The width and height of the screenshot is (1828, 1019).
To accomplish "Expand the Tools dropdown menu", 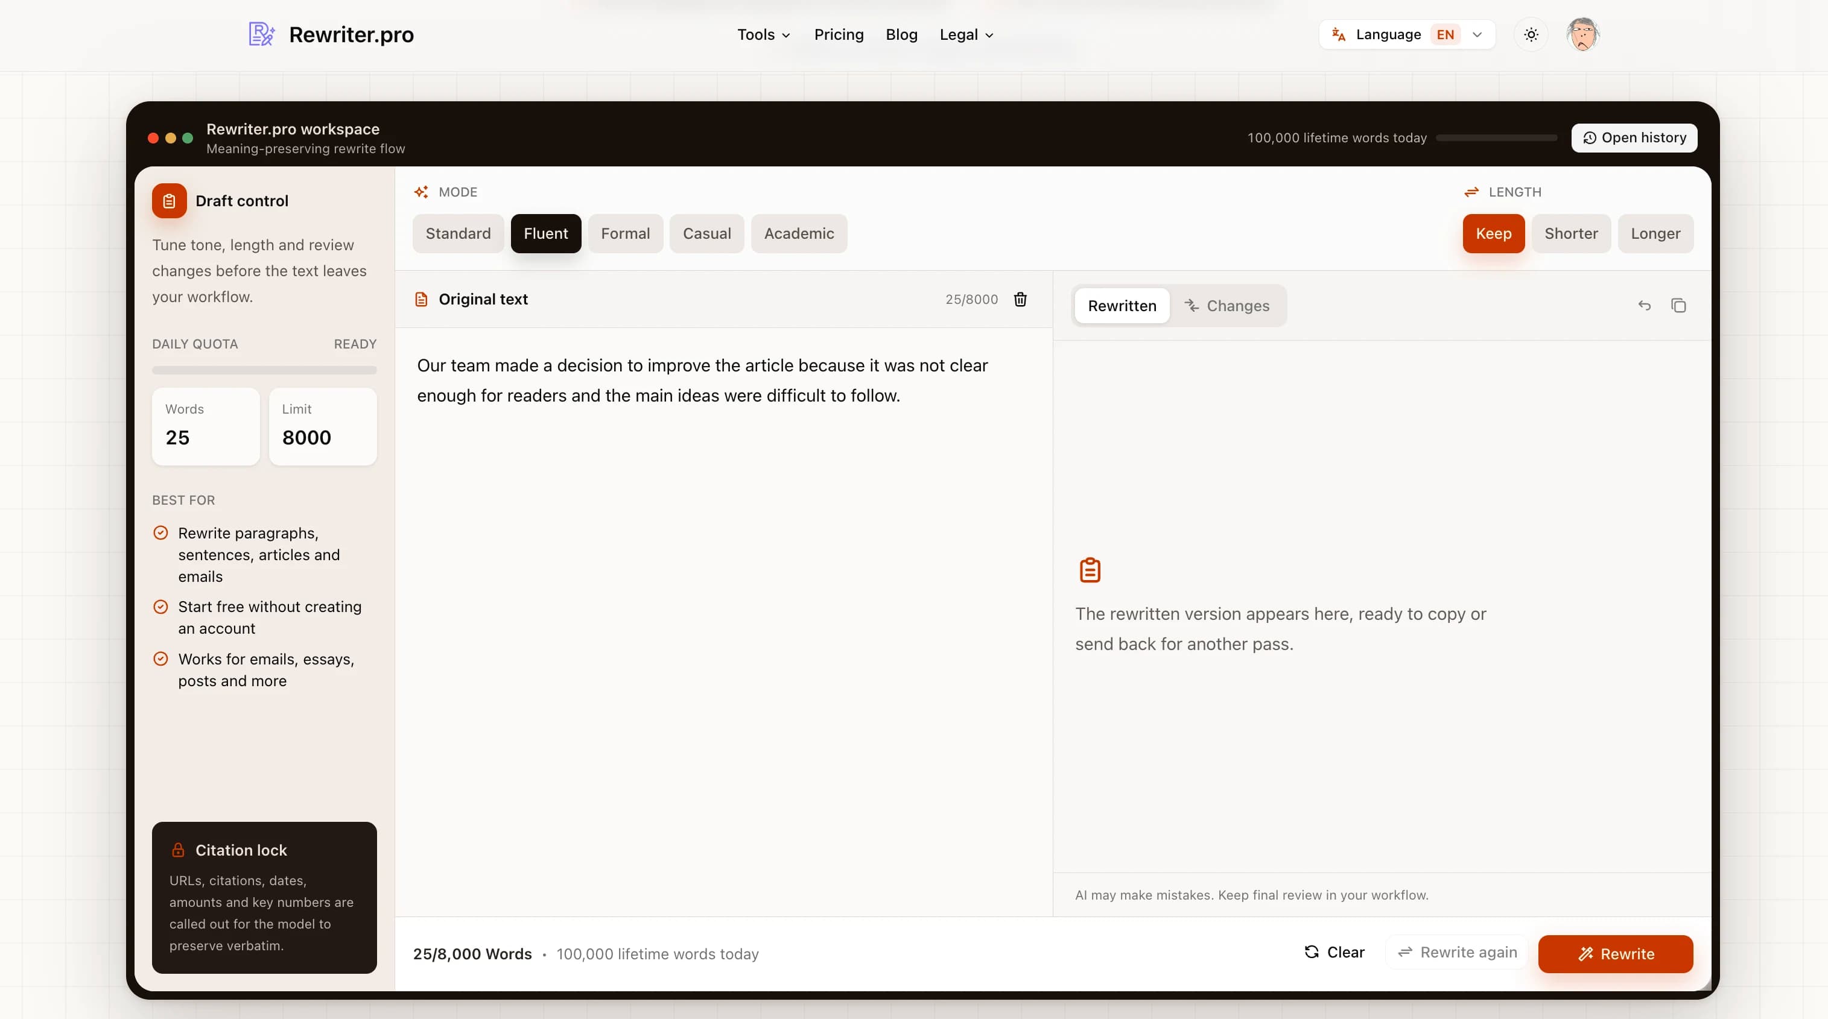I will 764,34.
